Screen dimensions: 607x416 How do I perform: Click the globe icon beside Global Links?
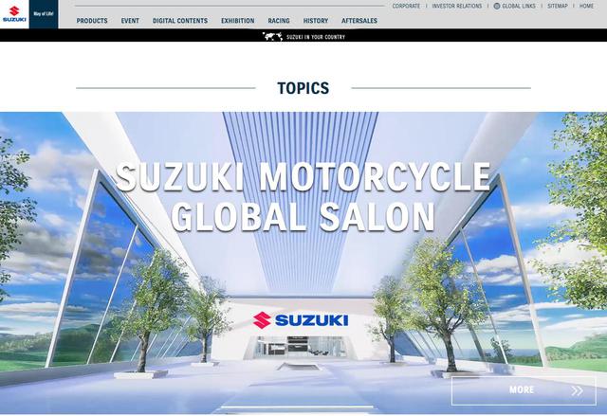tap(497, 7)
